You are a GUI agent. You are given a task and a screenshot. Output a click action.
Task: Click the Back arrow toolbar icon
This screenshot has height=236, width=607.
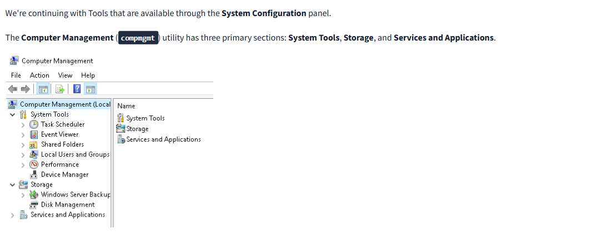pyautogui.click(x=13, y=89)
